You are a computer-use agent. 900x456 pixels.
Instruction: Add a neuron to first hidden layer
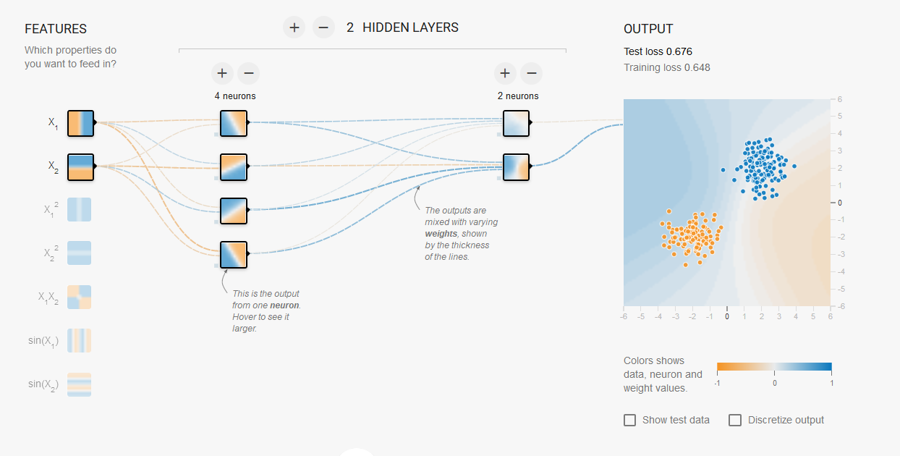pyautogui.click(x=222, y=73)
